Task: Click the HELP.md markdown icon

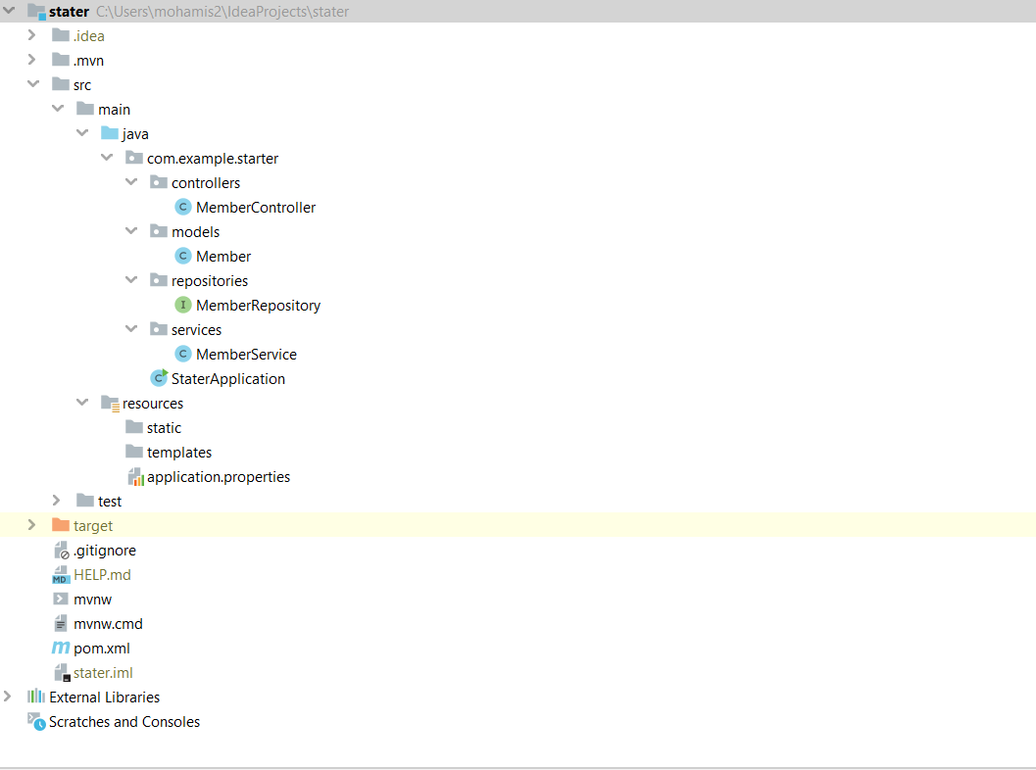Action: point(60,574)
